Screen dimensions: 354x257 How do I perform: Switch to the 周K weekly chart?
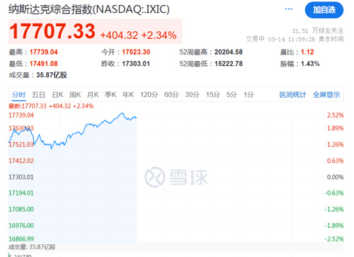[75, 95]
